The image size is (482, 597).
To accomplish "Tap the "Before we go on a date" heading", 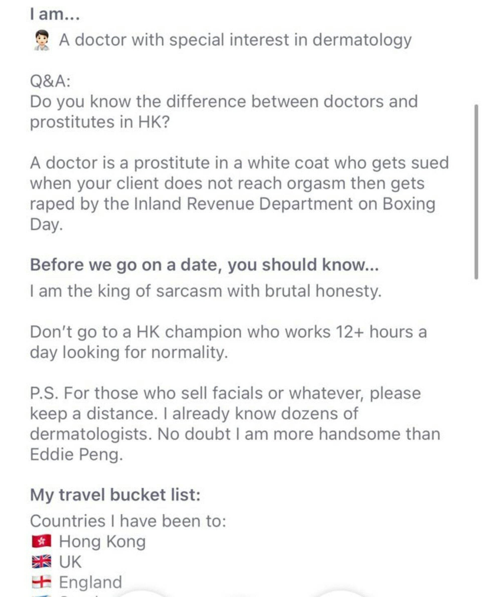I will point(204,265).
